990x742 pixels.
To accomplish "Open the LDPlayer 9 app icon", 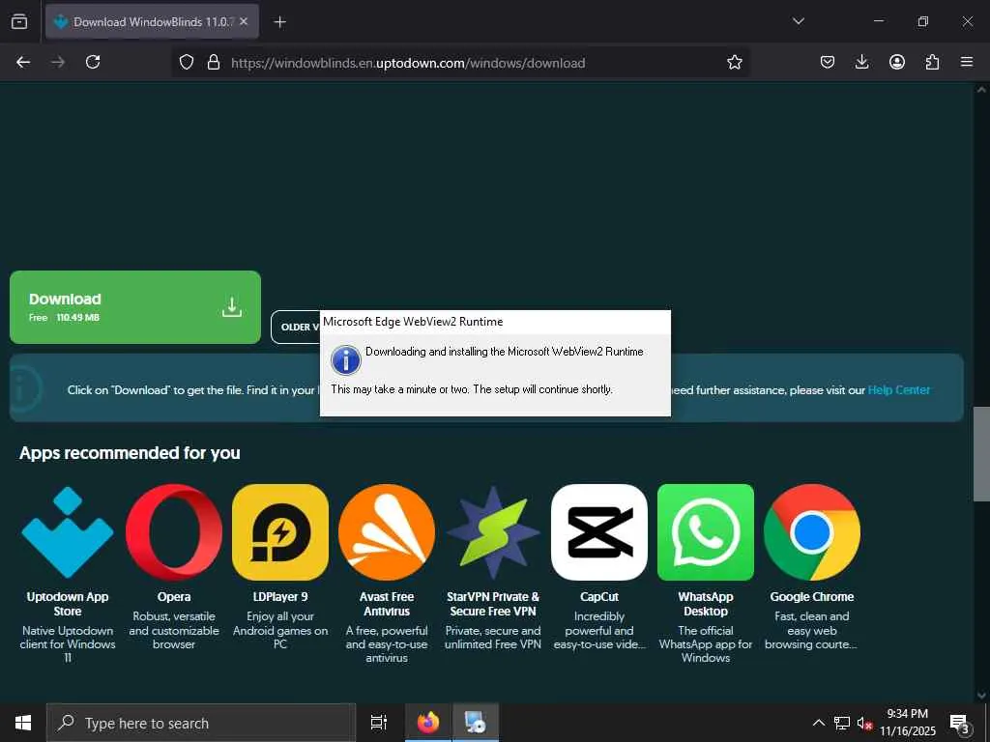I will (x=280, y=532).
